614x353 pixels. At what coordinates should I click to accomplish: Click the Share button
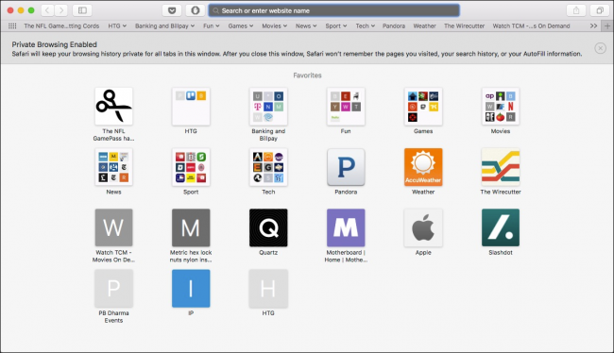tap(576, 10)
